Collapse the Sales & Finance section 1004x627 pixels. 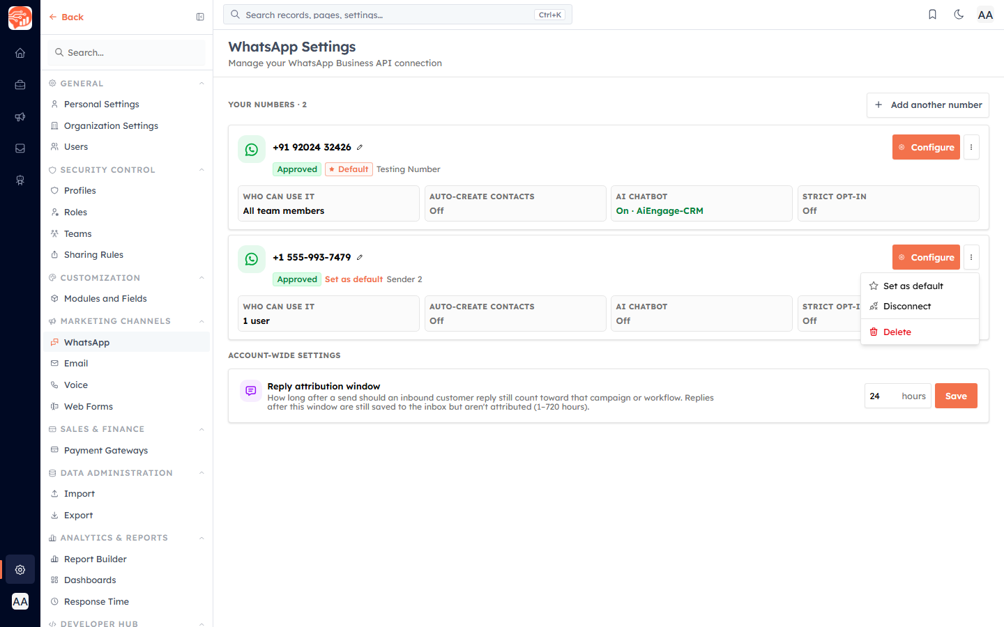pyautogui.click(x=201, y=429)
